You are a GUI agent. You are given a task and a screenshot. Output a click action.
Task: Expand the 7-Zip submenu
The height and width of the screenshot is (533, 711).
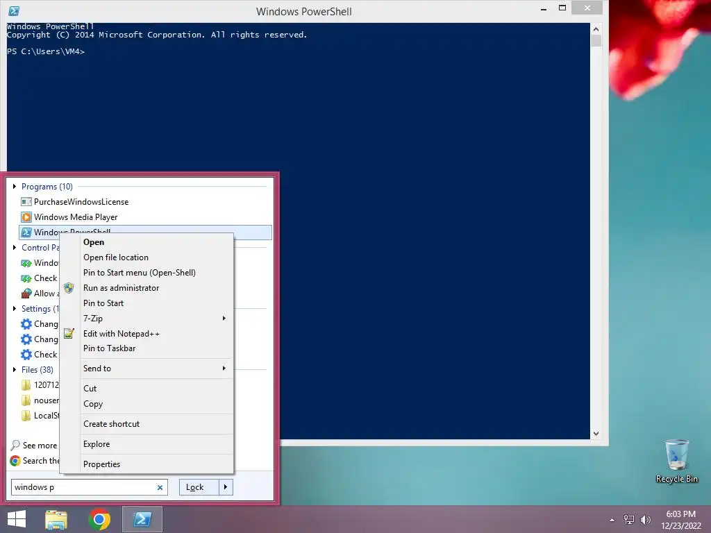(x=224, y=318)
